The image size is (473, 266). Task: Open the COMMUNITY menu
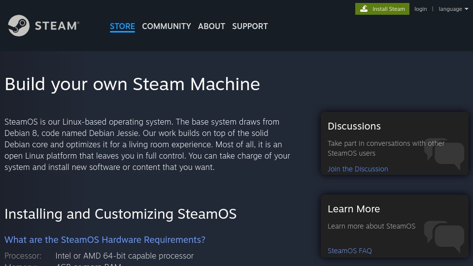pyautogui.click(x=167, y=26)
